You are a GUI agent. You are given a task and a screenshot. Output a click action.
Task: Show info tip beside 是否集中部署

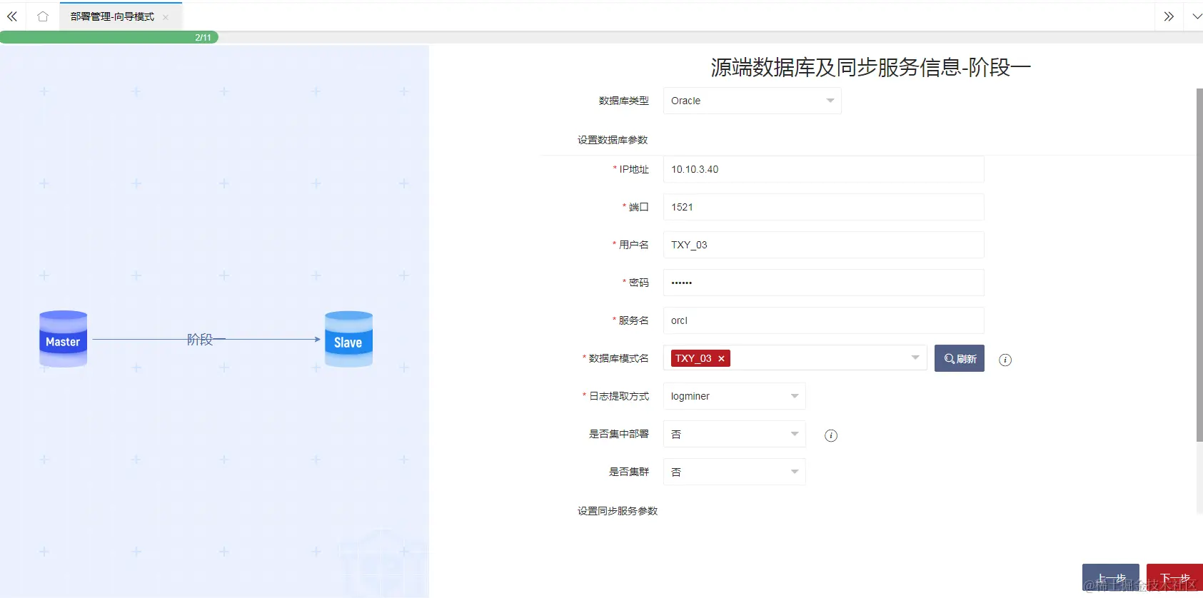click(x=831, y=435)
